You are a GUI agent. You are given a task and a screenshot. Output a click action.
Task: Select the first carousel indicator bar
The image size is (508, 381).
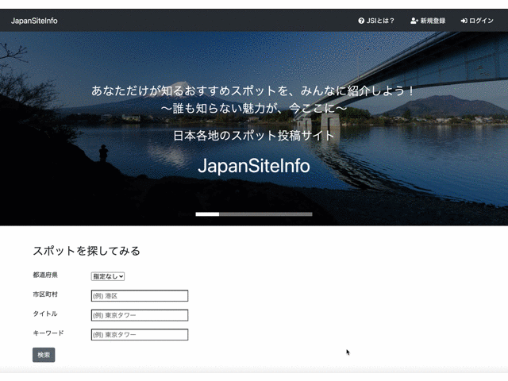pyautogui.click(x=207, y=214)
